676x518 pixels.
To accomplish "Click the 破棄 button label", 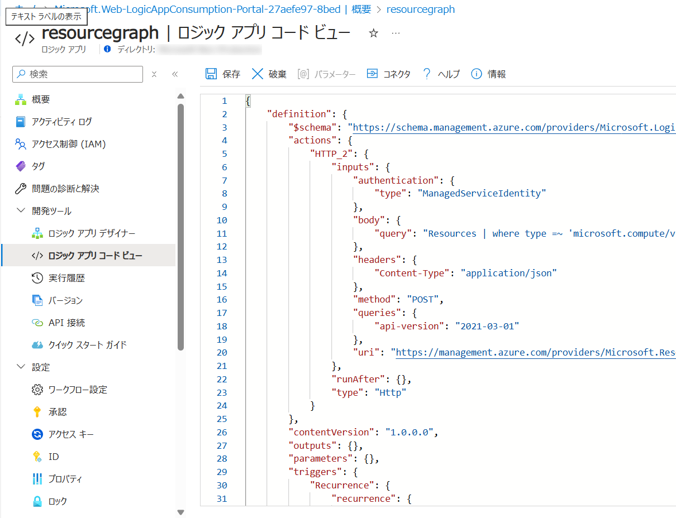I will tap(278, 74).
